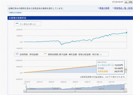The height and width of the screenshot is (95, 133).
Task: Open the 保有商品一覧（投信） link
Action: (123, 8)
